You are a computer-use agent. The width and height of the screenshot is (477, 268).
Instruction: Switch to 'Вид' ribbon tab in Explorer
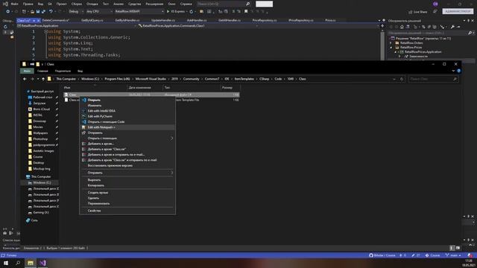pos(80,71)
